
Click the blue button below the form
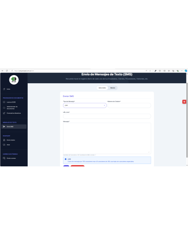point(66,166)
